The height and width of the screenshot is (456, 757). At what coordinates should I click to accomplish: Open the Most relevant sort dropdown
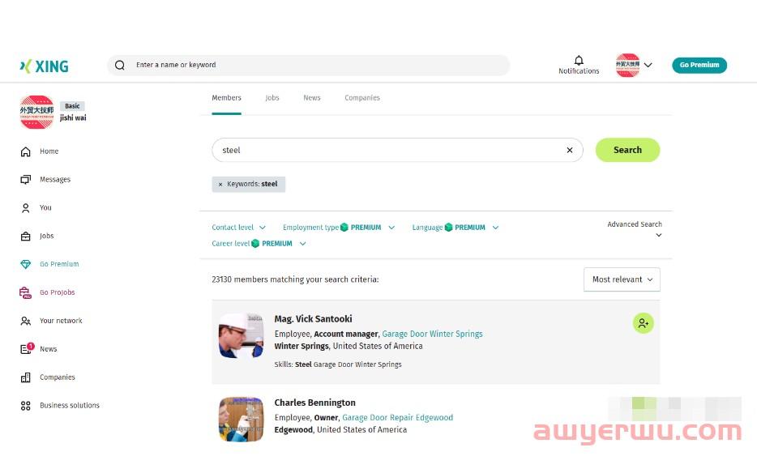622,279
